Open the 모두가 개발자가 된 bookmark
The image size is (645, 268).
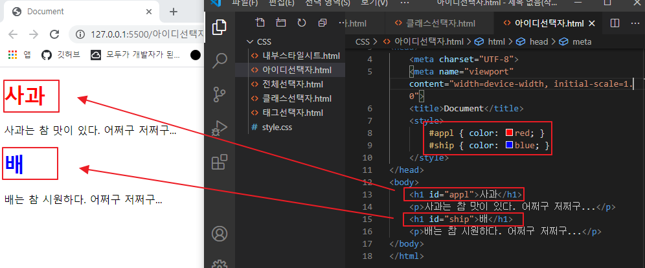(135, 54)
